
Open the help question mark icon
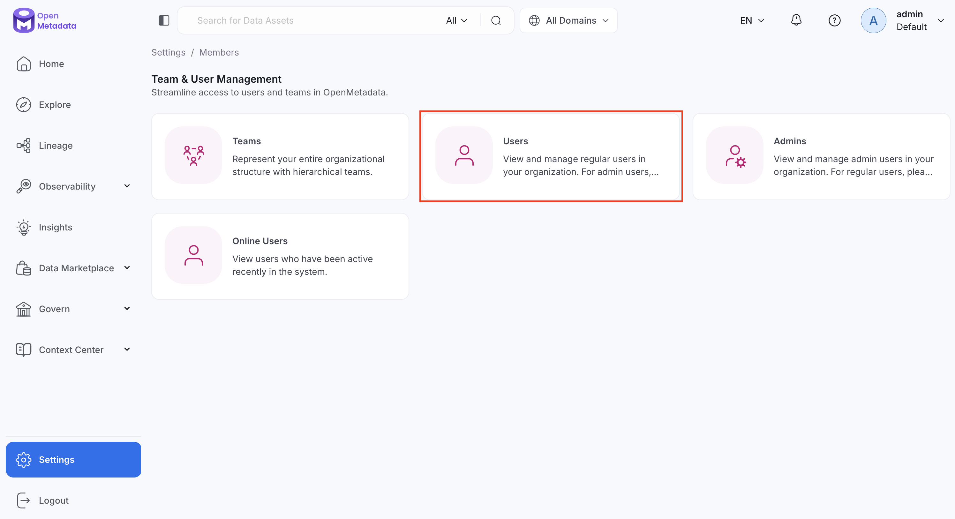834,20
